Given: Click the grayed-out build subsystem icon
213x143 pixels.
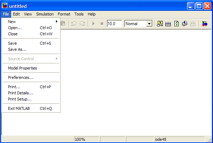Looking at the screenshot, I should click(193, 24).
